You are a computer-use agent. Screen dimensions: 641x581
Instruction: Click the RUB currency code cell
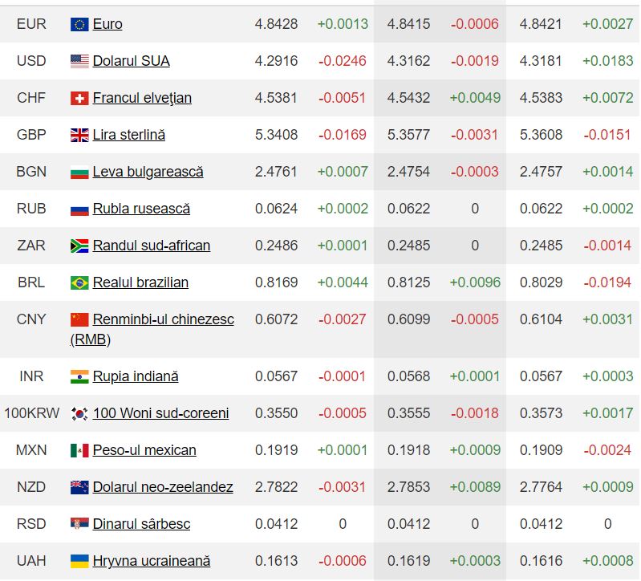click(31, 209)
